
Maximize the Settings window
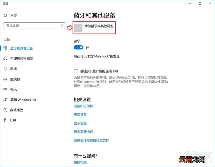pos(200,4)
